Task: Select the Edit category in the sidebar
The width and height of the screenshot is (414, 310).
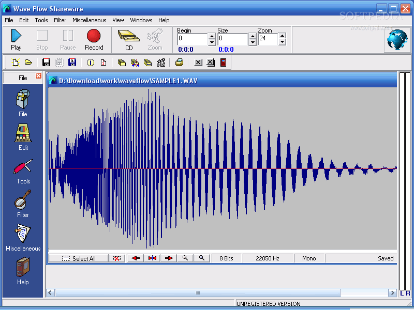Action: click(23, 137)
